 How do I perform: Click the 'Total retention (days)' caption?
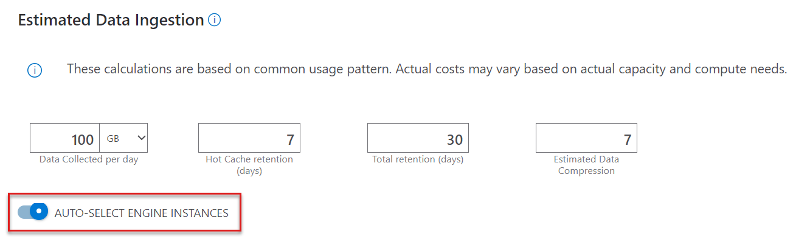[x=418, y=159]
